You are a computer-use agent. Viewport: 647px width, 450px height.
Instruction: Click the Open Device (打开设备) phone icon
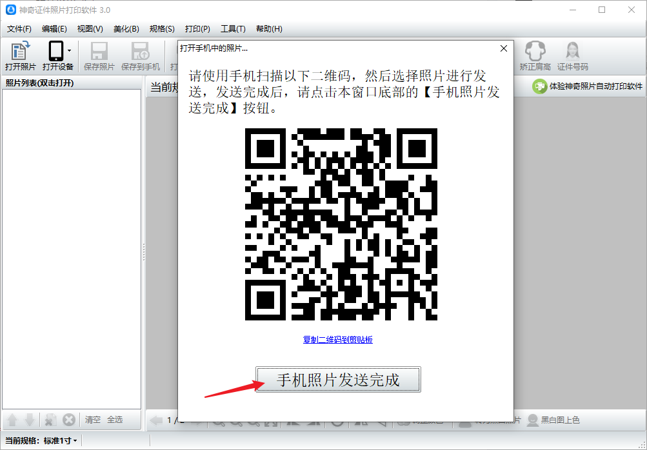[x=55, y=52]
